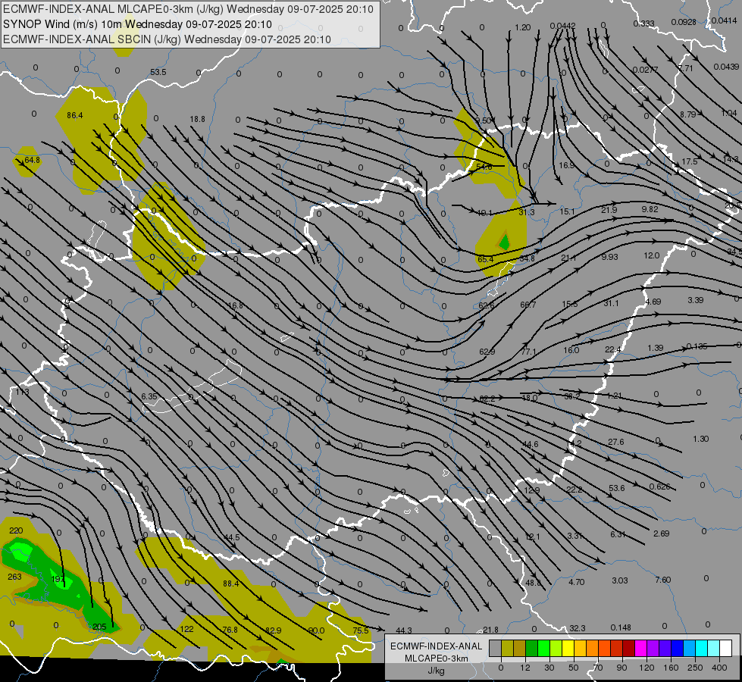
Task: Click the bright green legend swatch
Action: (543, 648)
